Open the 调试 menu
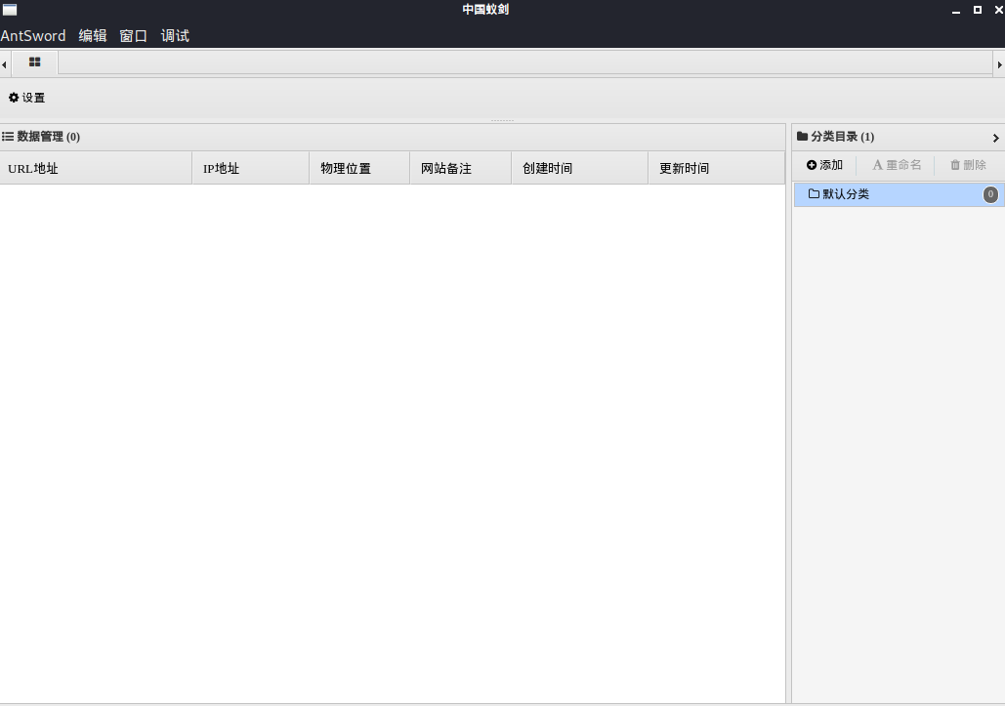Image resolution: width=1005 pixels, height=706 pixels. tap(175, 36)
